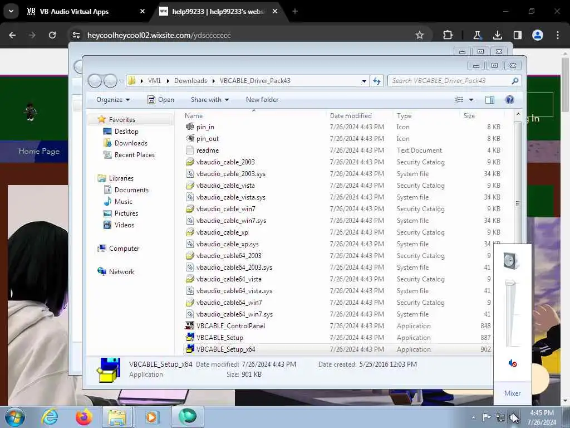Viewport: 570px width, 428px height.
Task: Select Network in navigation pane
Action: (121, 272)
